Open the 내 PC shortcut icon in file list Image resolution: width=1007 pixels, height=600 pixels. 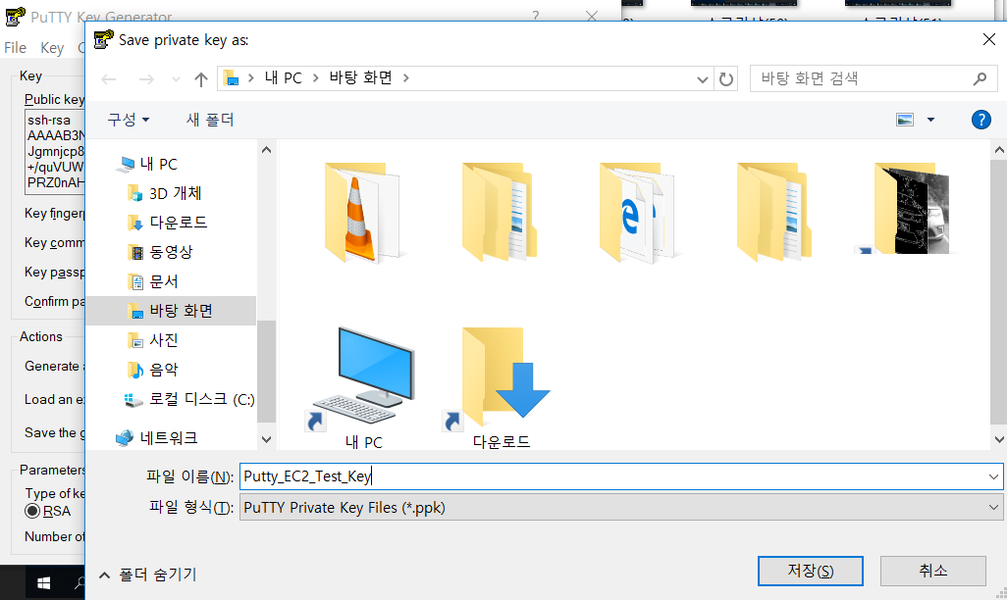[364, 387]
